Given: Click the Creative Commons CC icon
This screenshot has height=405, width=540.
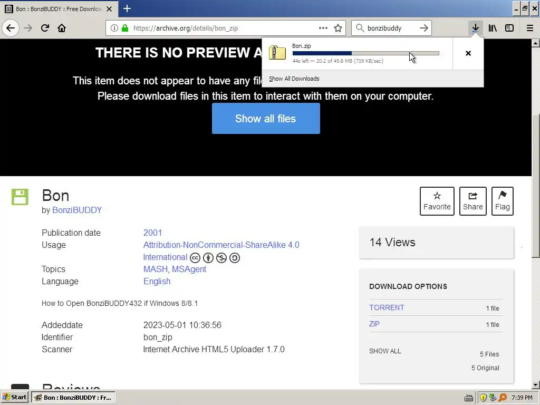Looking at the screenshot, I should click(x=195, y=257).
